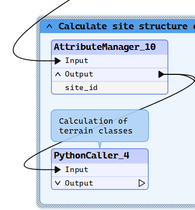Click AttributeManager_10 Output port arrow
The height and width of the screenshot is (210, 195).
pos(161,74)
